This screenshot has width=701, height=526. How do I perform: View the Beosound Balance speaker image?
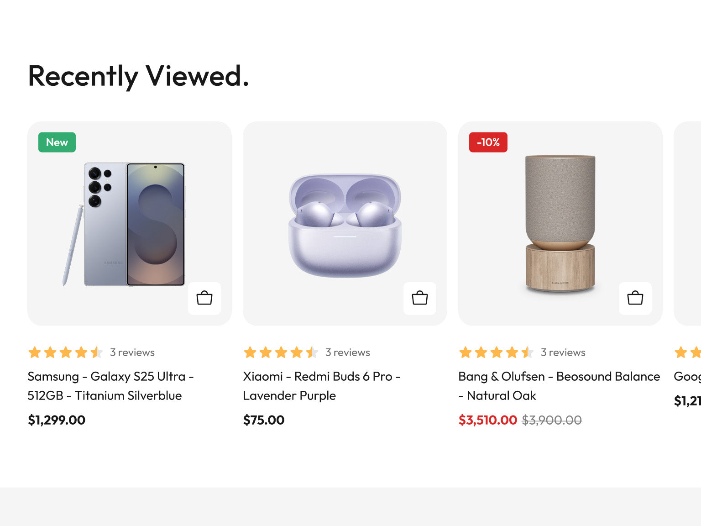[560, 223]
